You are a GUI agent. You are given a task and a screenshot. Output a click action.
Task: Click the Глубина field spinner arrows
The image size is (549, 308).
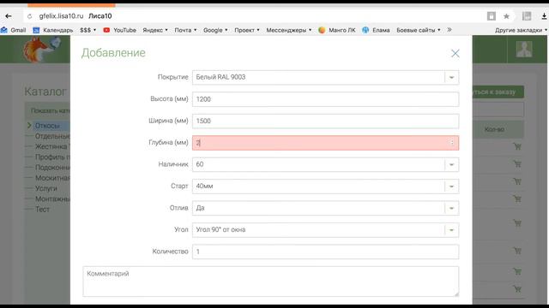[x=452, y=143]
